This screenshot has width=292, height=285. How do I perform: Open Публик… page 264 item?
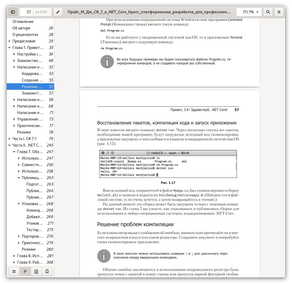[x=30, y=191]
